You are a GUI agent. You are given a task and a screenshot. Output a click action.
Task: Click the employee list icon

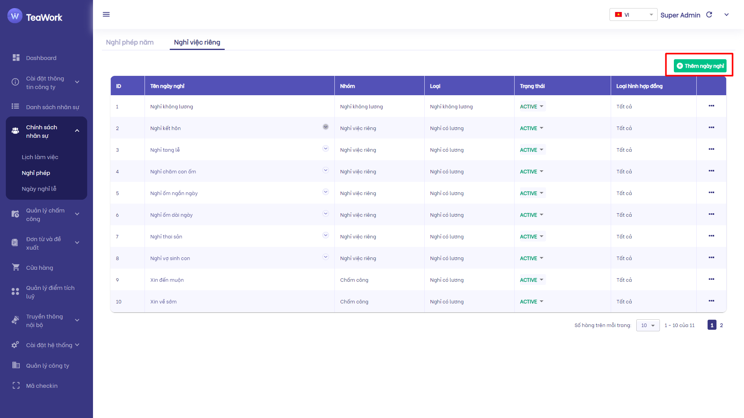(15, 106)
